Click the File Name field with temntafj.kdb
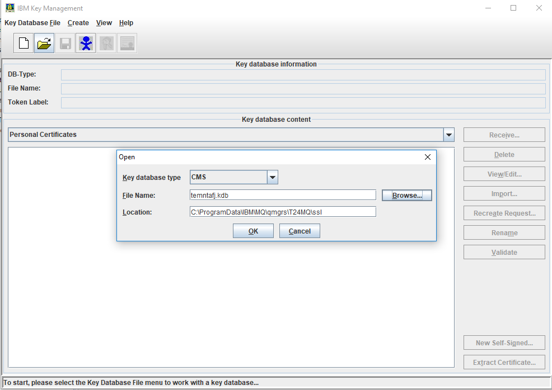 (283, 195)
